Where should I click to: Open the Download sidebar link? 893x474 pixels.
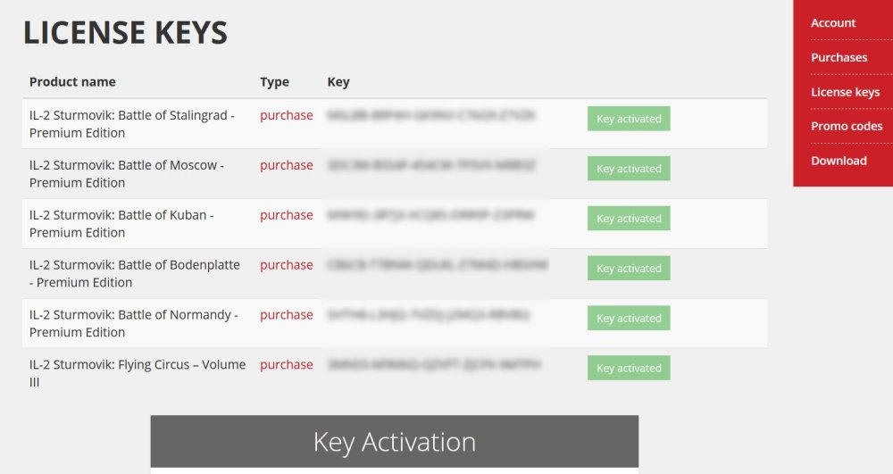coord(839,161)
